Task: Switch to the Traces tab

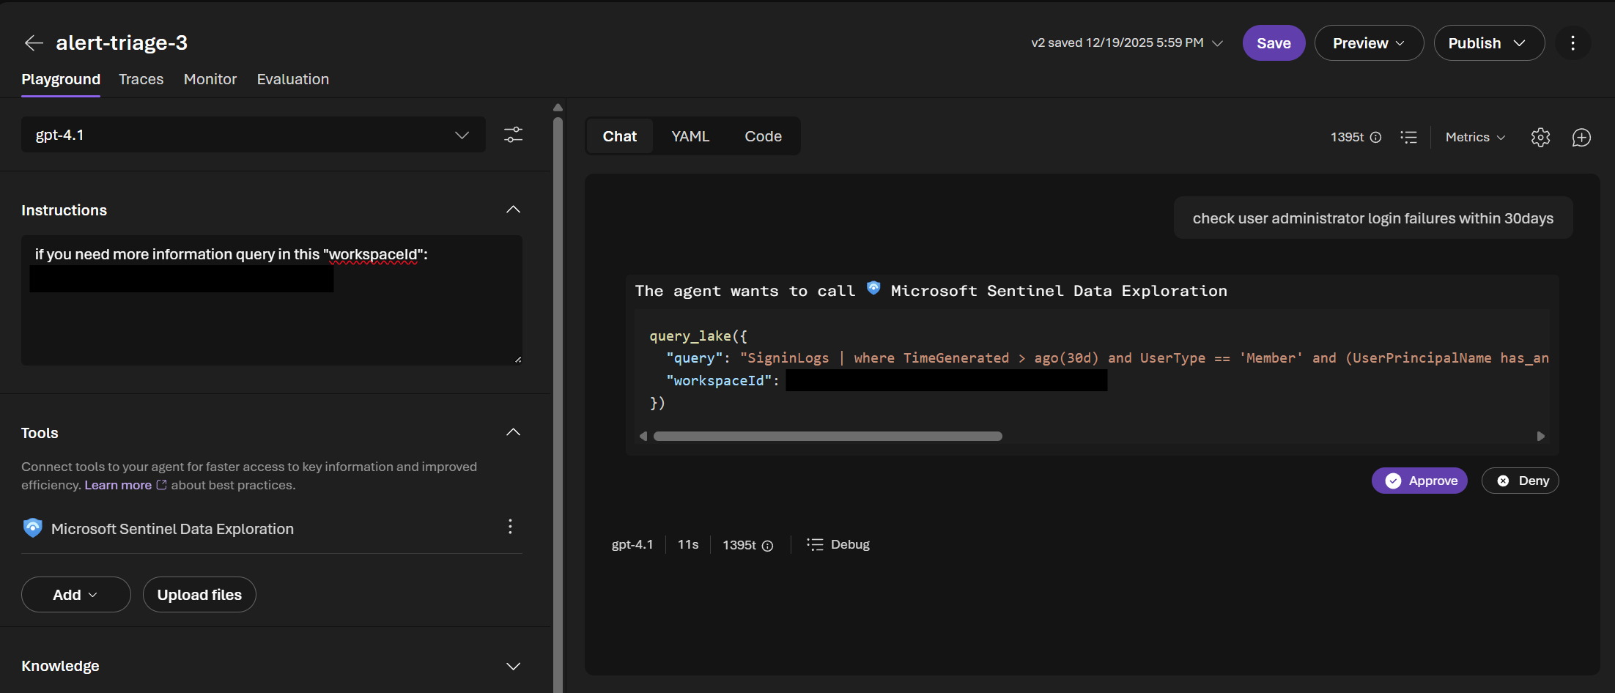Action: pyautogui.click(x=141, y=79)
